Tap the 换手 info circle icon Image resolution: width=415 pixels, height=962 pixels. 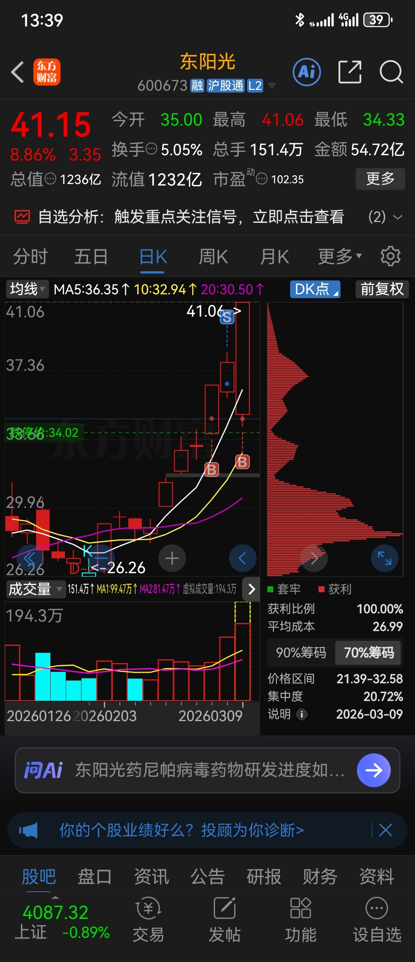151,148
